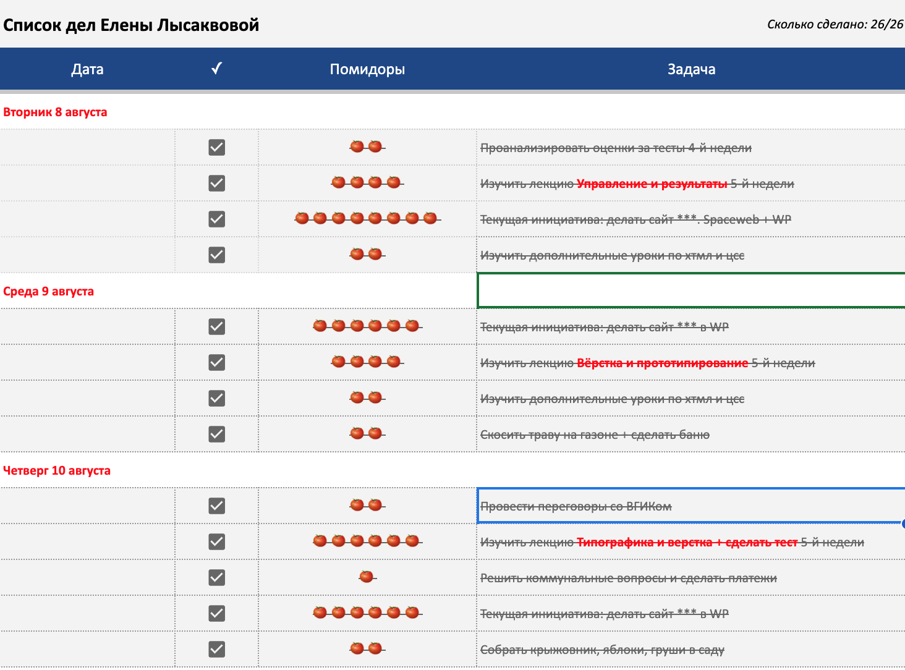Click tomatoes for the Вёрстка и прототипирование lecture
The width and height of the screenshot is (905, 670).
(367, 362)
